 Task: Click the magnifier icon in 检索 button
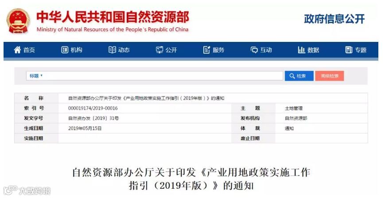coord(292,76)
